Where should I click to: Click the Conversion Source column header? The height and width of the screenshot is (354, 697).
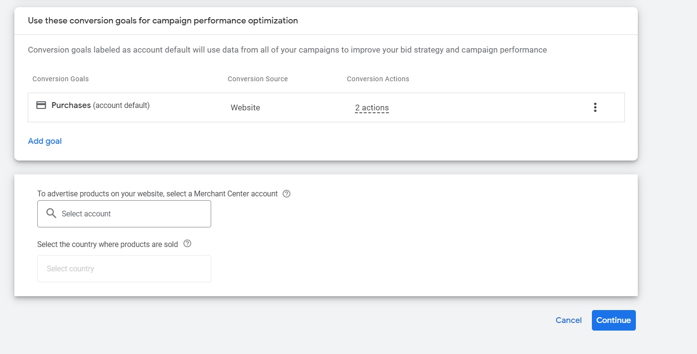257,79
